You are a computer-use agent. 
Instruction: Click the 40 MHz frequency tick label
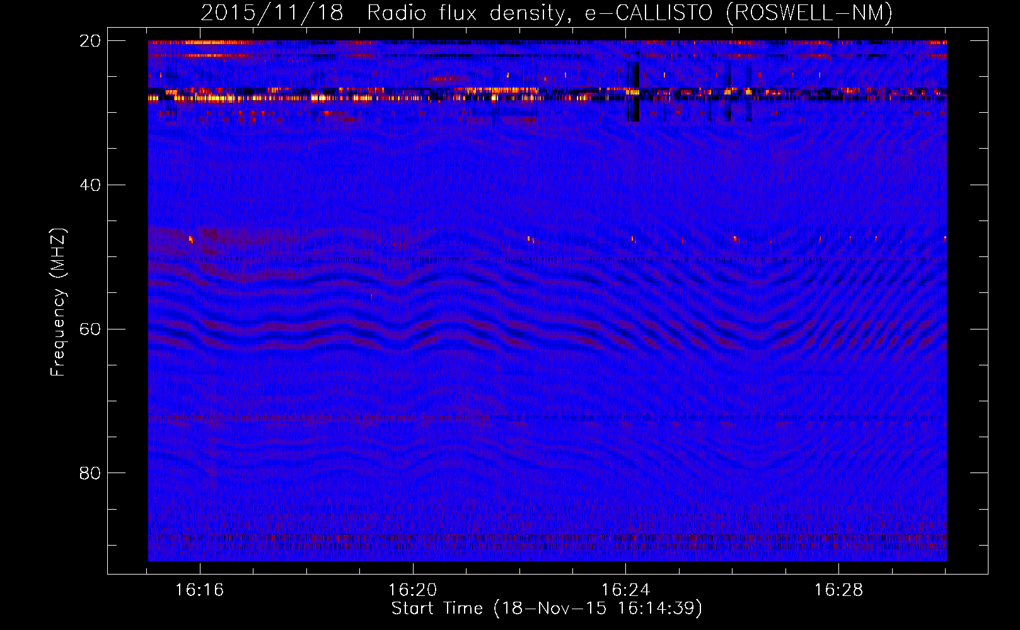pos(90,185)
